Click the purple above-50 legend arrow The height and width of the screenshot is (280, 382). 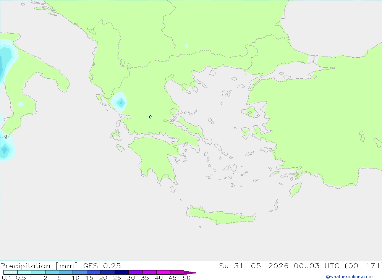click(x=191, y=272)
